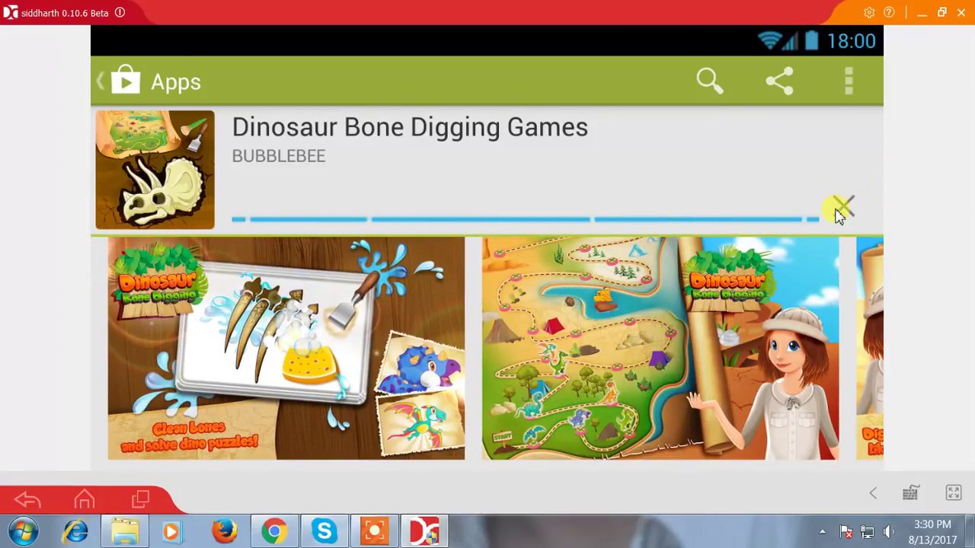The width and height of the screenshot is (975, 548).
Task: Collapse the emulator side toolbar arrow
Action: click(873, 493)
